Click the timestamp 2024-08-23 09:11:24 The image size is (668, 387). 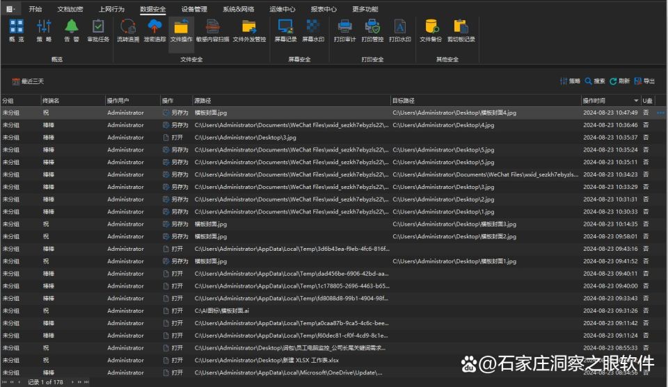pos(610,336)
